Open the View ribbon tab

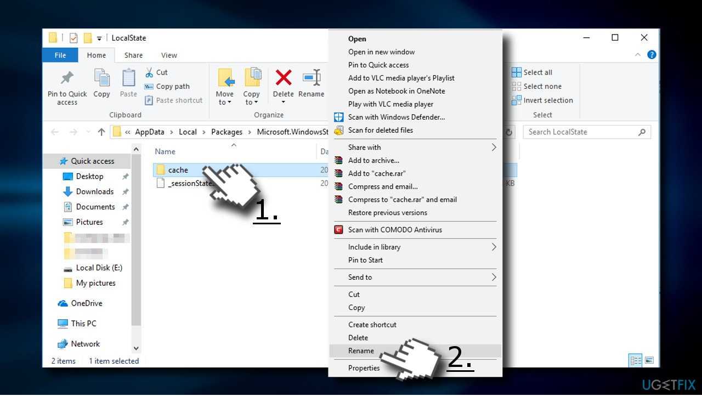point(169,55)
